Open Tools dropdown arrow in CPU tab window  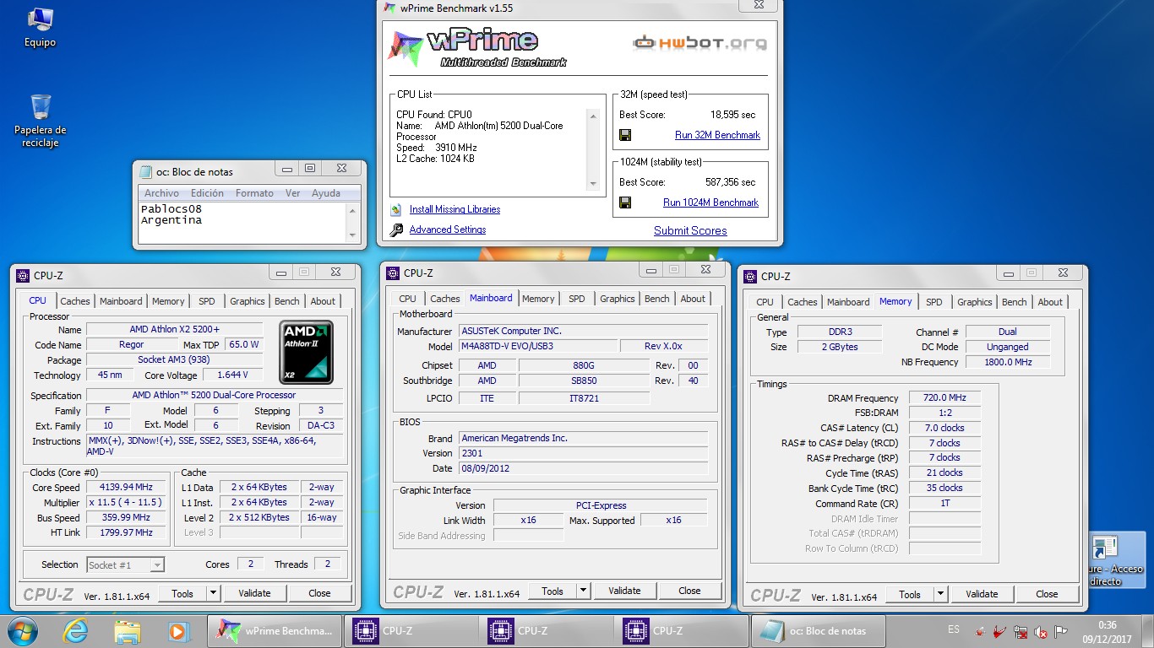(214, 593)
